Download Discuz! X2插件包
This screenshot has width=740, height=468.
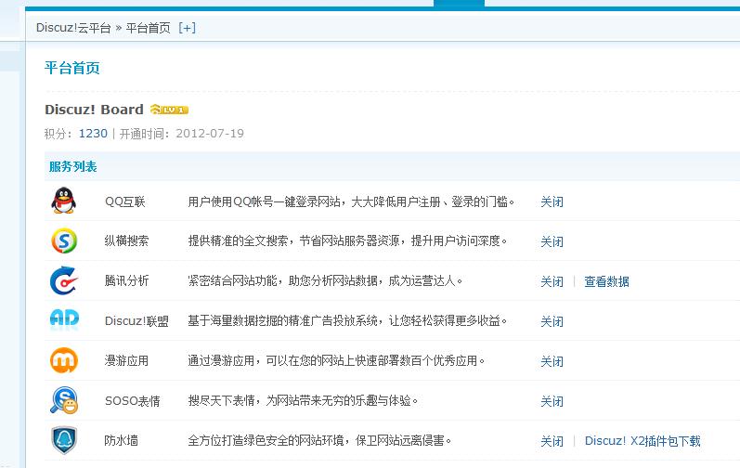tap(643, 441)
